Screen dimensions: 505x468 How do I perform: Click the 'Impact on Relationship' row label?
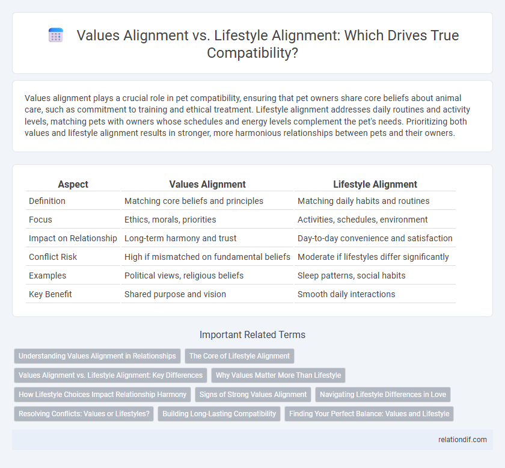(73, 238)
